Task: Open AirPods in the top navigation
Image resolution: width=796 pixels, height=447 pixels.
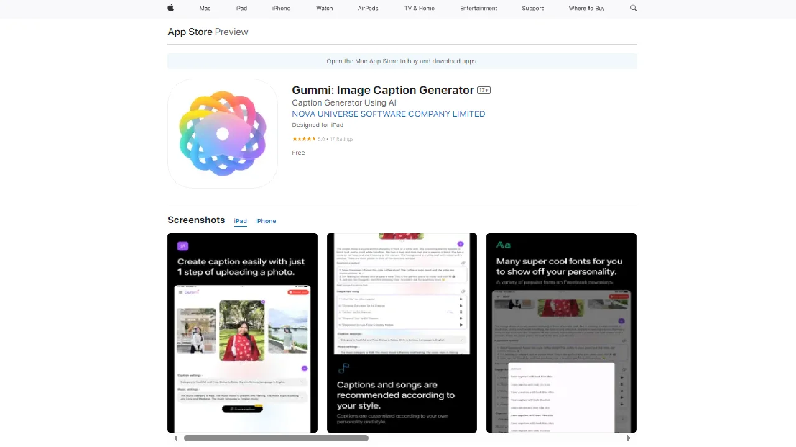Action: pos(368,8)
